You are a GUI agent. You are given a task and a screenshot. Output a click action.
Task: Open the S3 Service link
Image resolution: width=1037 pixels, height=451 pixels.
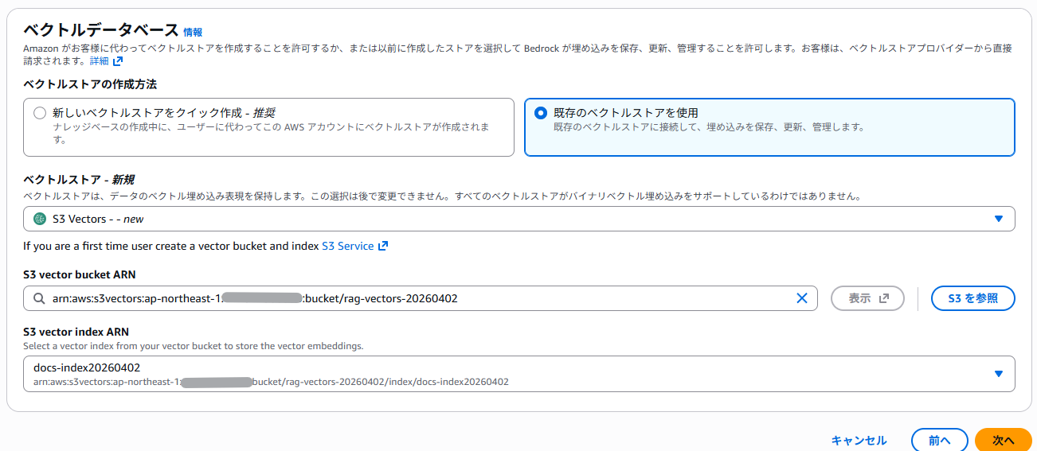point(347,247)
